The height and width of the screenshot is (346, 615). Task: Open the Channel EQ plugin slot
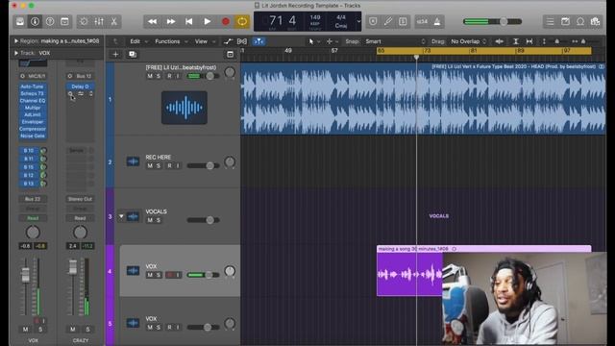[32, 100]
